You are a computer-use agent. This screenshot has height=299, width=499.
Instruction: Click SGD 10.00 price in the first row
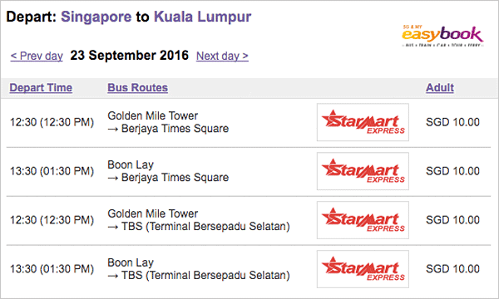point(452,122)
